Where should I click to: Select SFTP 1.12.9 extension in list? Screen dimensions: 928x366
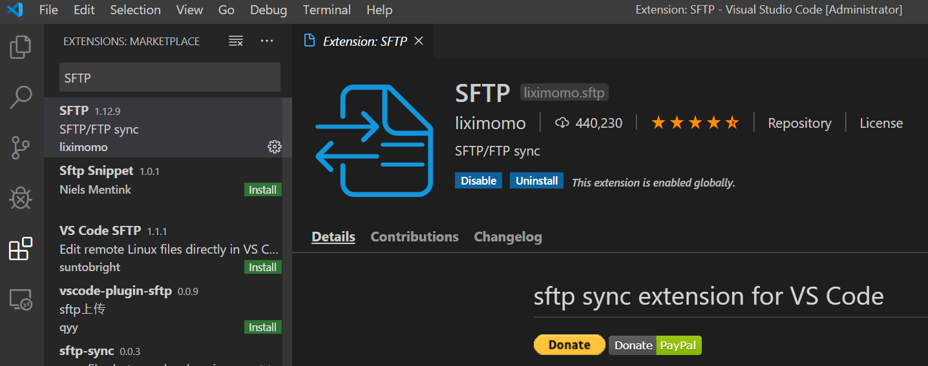(x=168, y=127)
